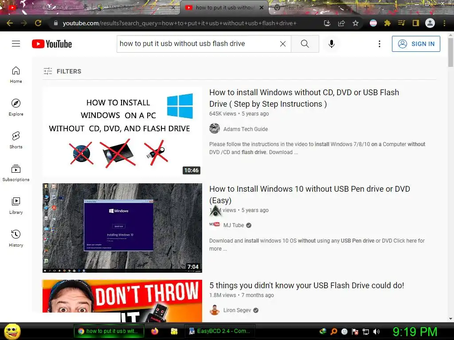Click the 9:19 PM taskbar clock
The height and width of the screenshot is (340, 454).
coord(415,332)
